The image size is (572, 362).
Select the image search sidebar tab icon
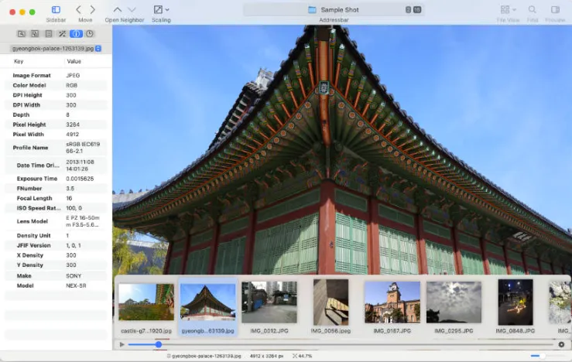pyautogui.click(x=21, y=34)
